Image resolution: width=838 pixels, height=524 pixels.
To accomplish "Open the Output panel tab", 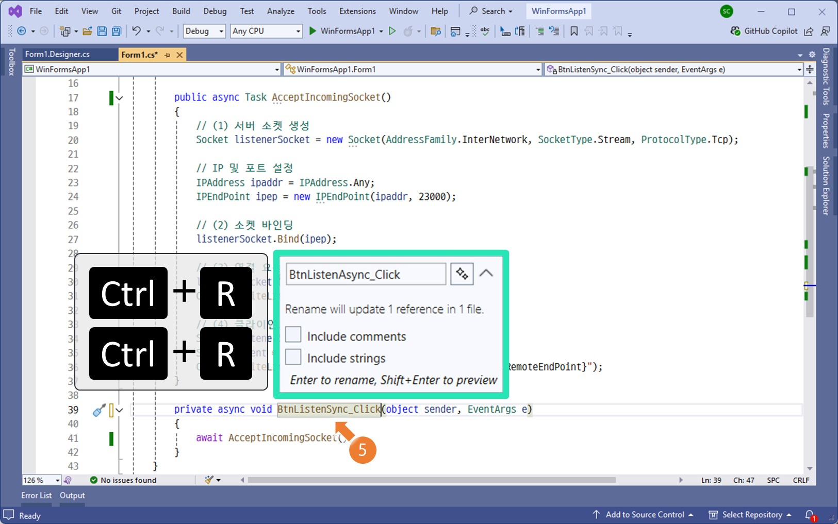I will tap(72, 495).
